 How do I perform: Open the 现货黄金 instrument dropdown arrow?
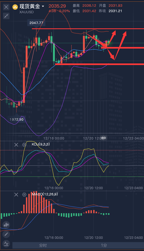(43, 6)
